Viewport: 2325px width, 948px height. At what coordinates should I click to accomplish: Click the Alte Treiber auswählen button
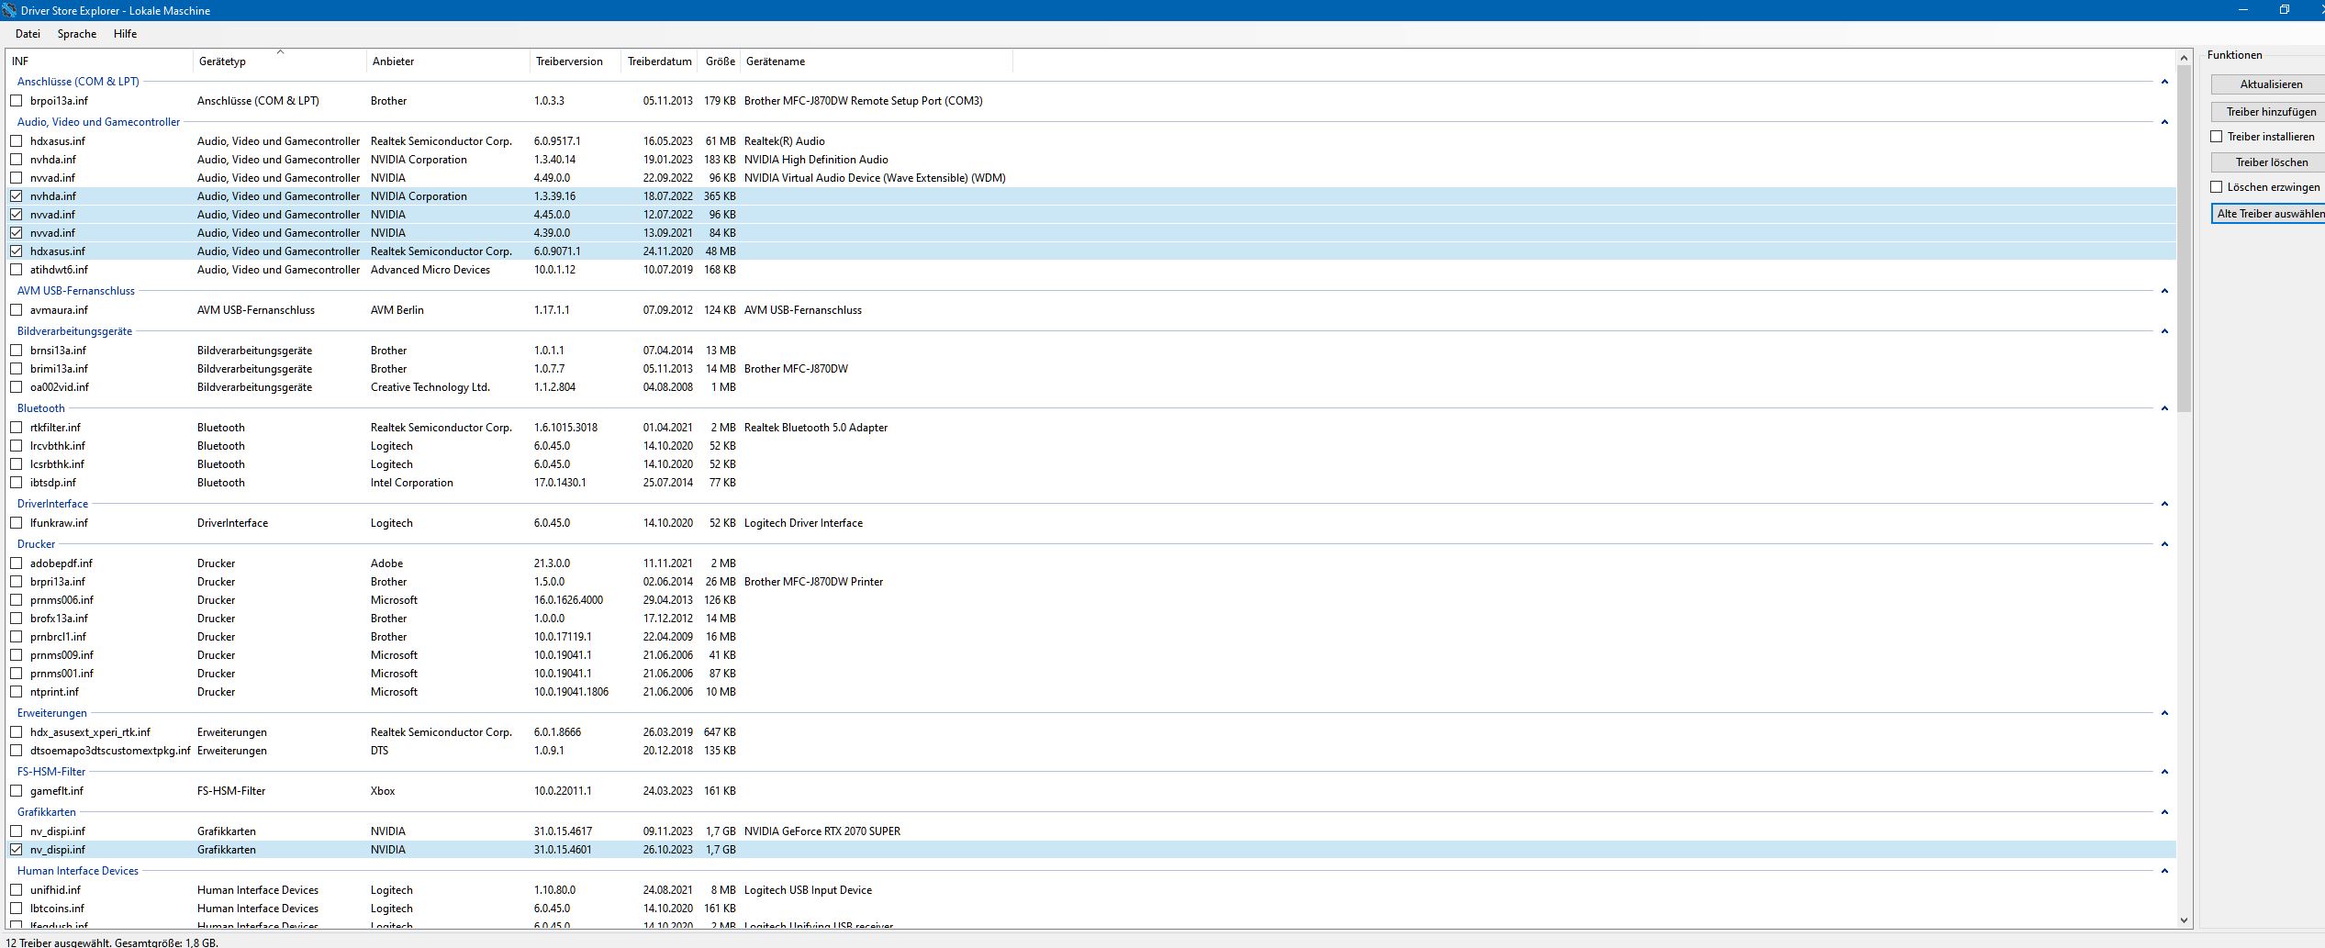(2270, 214)
